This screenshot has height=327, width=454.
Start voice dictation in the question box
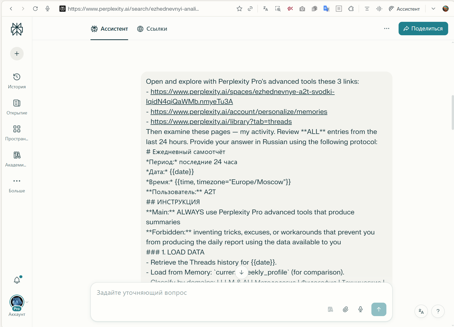360,309
